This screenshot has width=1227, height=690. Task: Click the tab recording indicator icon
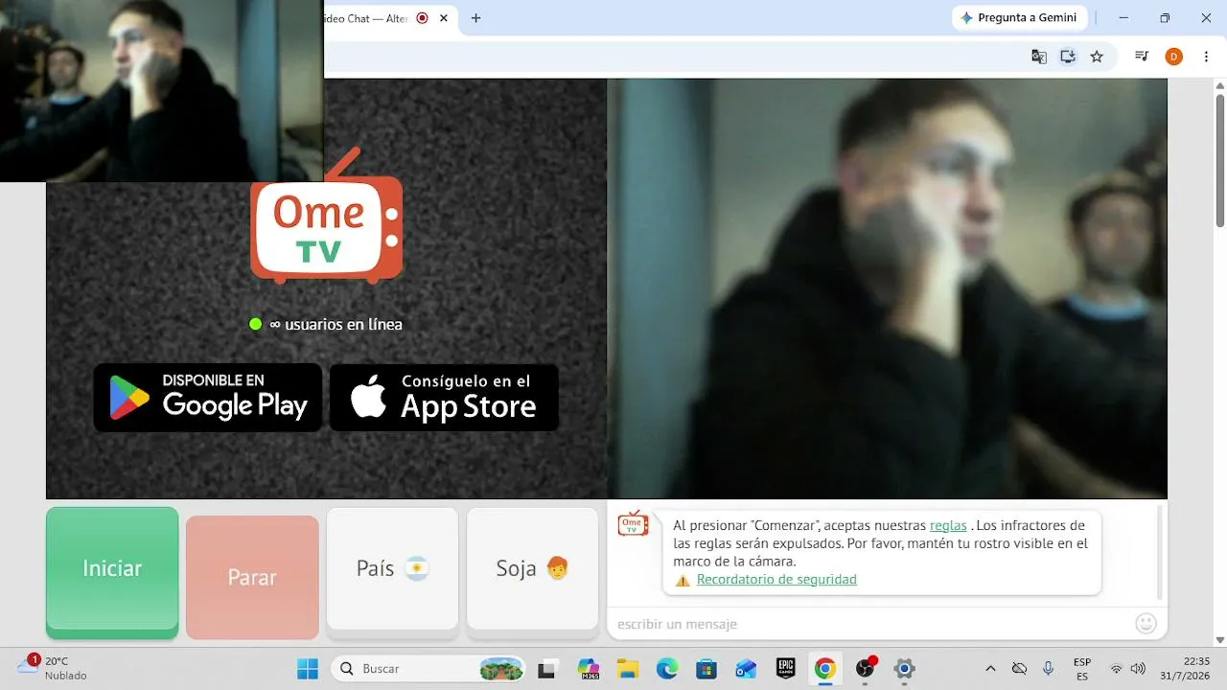tap(423, 18)
